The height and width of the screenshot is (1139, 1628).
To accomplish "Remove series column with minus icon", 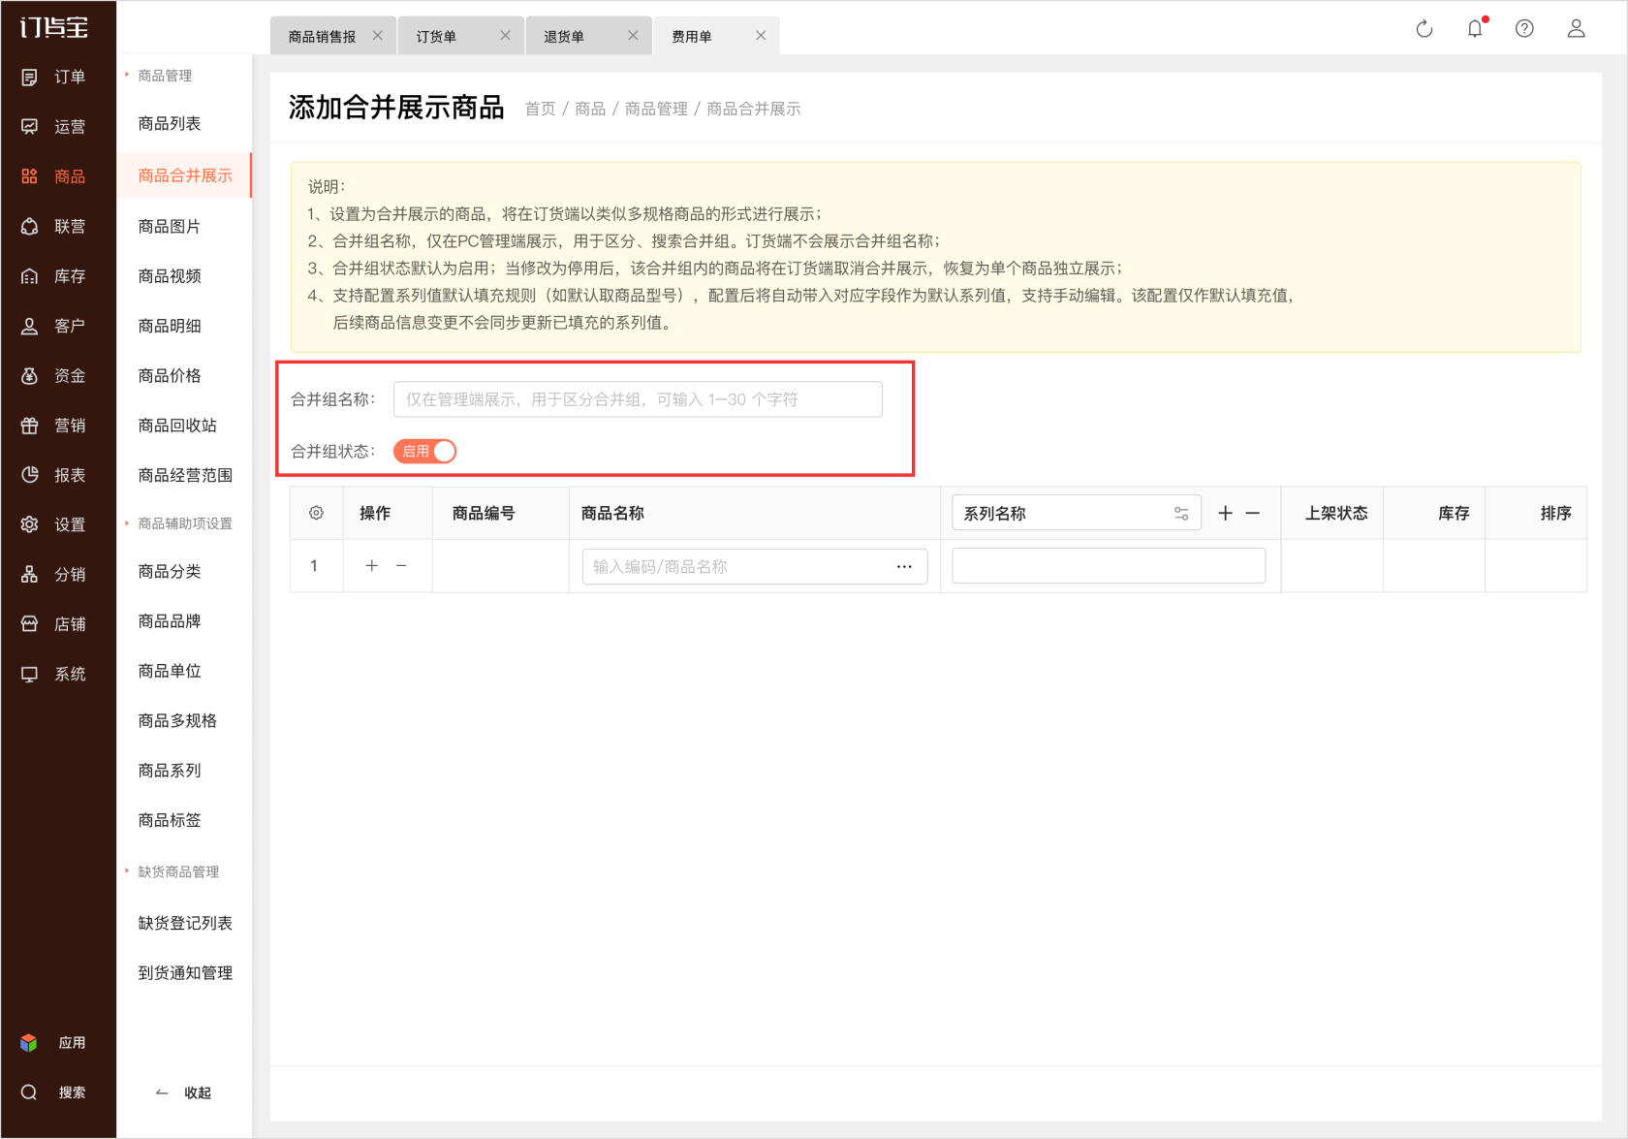I will tap(1253, 513).
